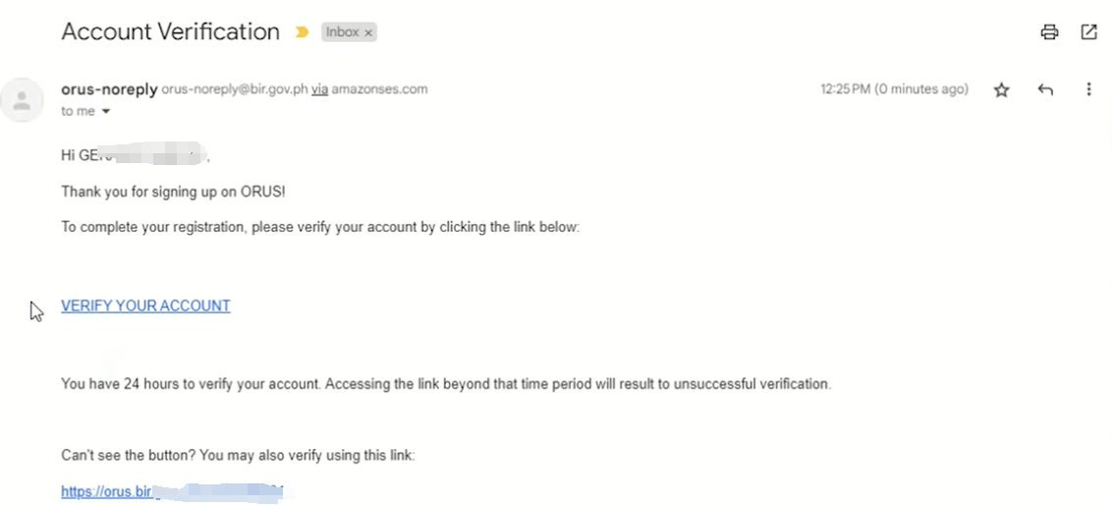Reply to the orus-noreply email

1045,89
